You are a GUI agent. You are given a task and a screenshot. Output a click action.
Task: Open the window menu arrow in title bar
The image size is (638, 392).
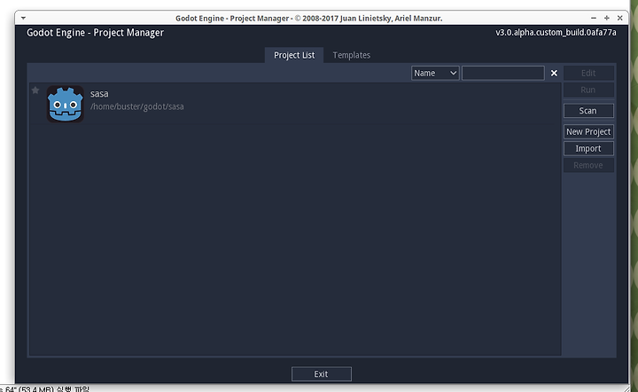23,18
